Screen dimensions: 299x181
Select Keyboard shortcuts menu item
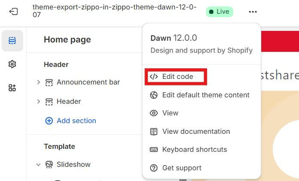194,150
